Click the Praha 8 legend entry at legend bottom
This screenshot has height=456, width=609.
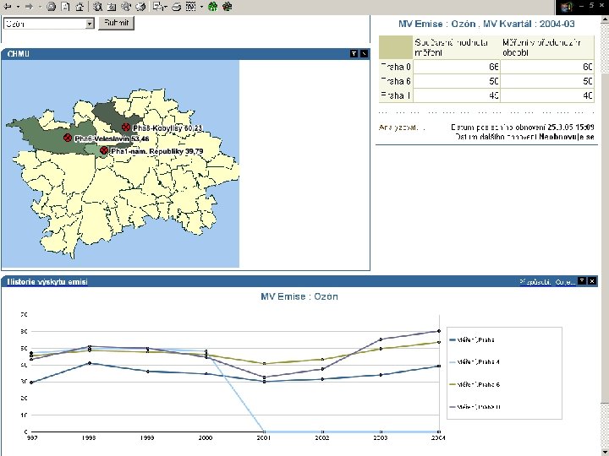(x=475, y=407)
